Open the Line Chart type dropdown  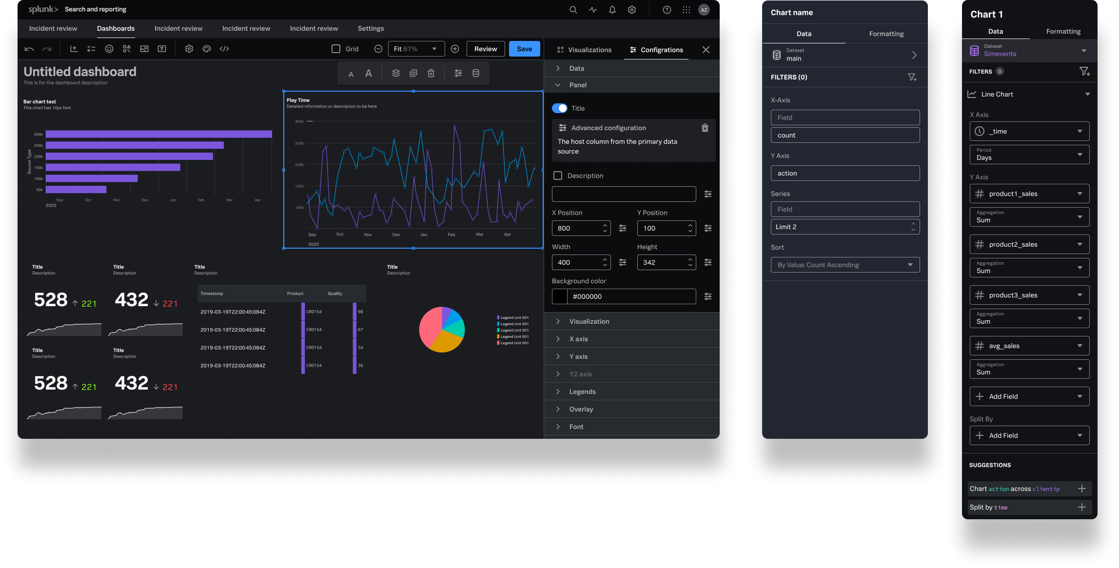click(1029, 94)
